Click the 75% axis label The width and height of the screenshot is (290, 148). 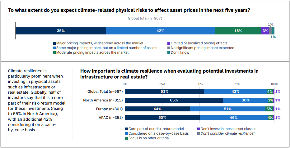[237, 84]
